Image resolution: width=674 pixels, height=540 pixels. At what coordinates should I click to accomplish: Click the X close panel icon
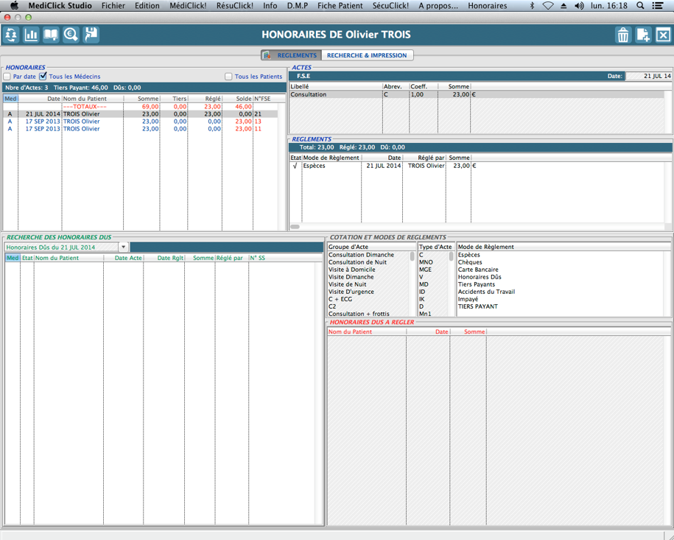tap(663, 35)
